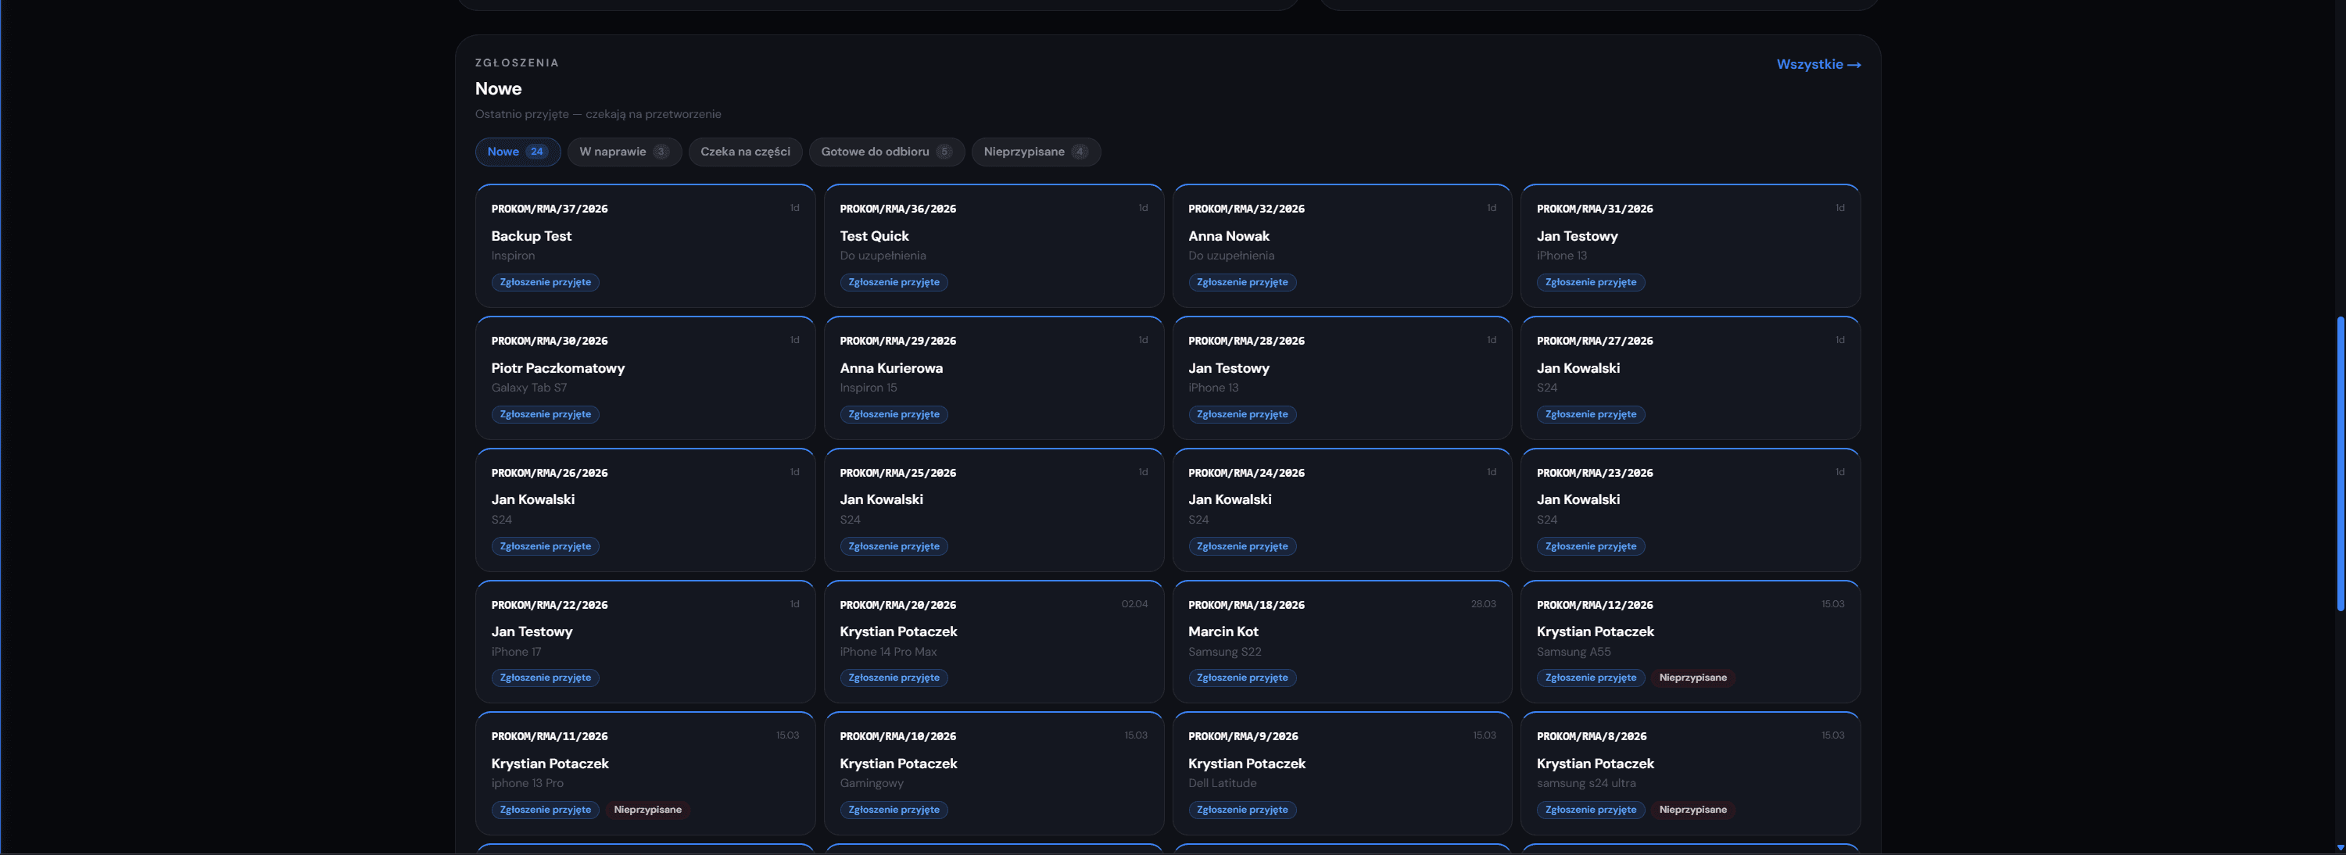
Task: Follow the Wszystkie link with arrow
Action: pyautogui.click(x=1818, y=65)
